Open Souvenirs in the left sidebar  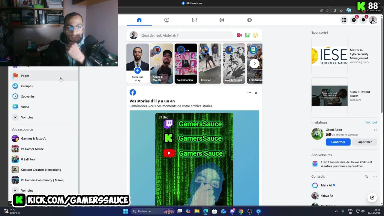[x=44, y=97]
